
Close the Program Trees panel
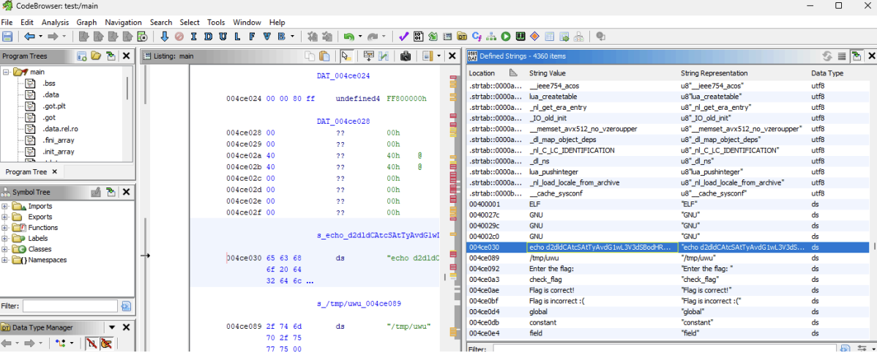point(127,56)
